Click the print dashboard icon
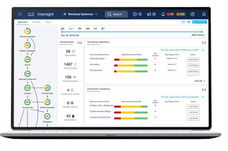This screenshot has height=151, width=228. (189, 22)
